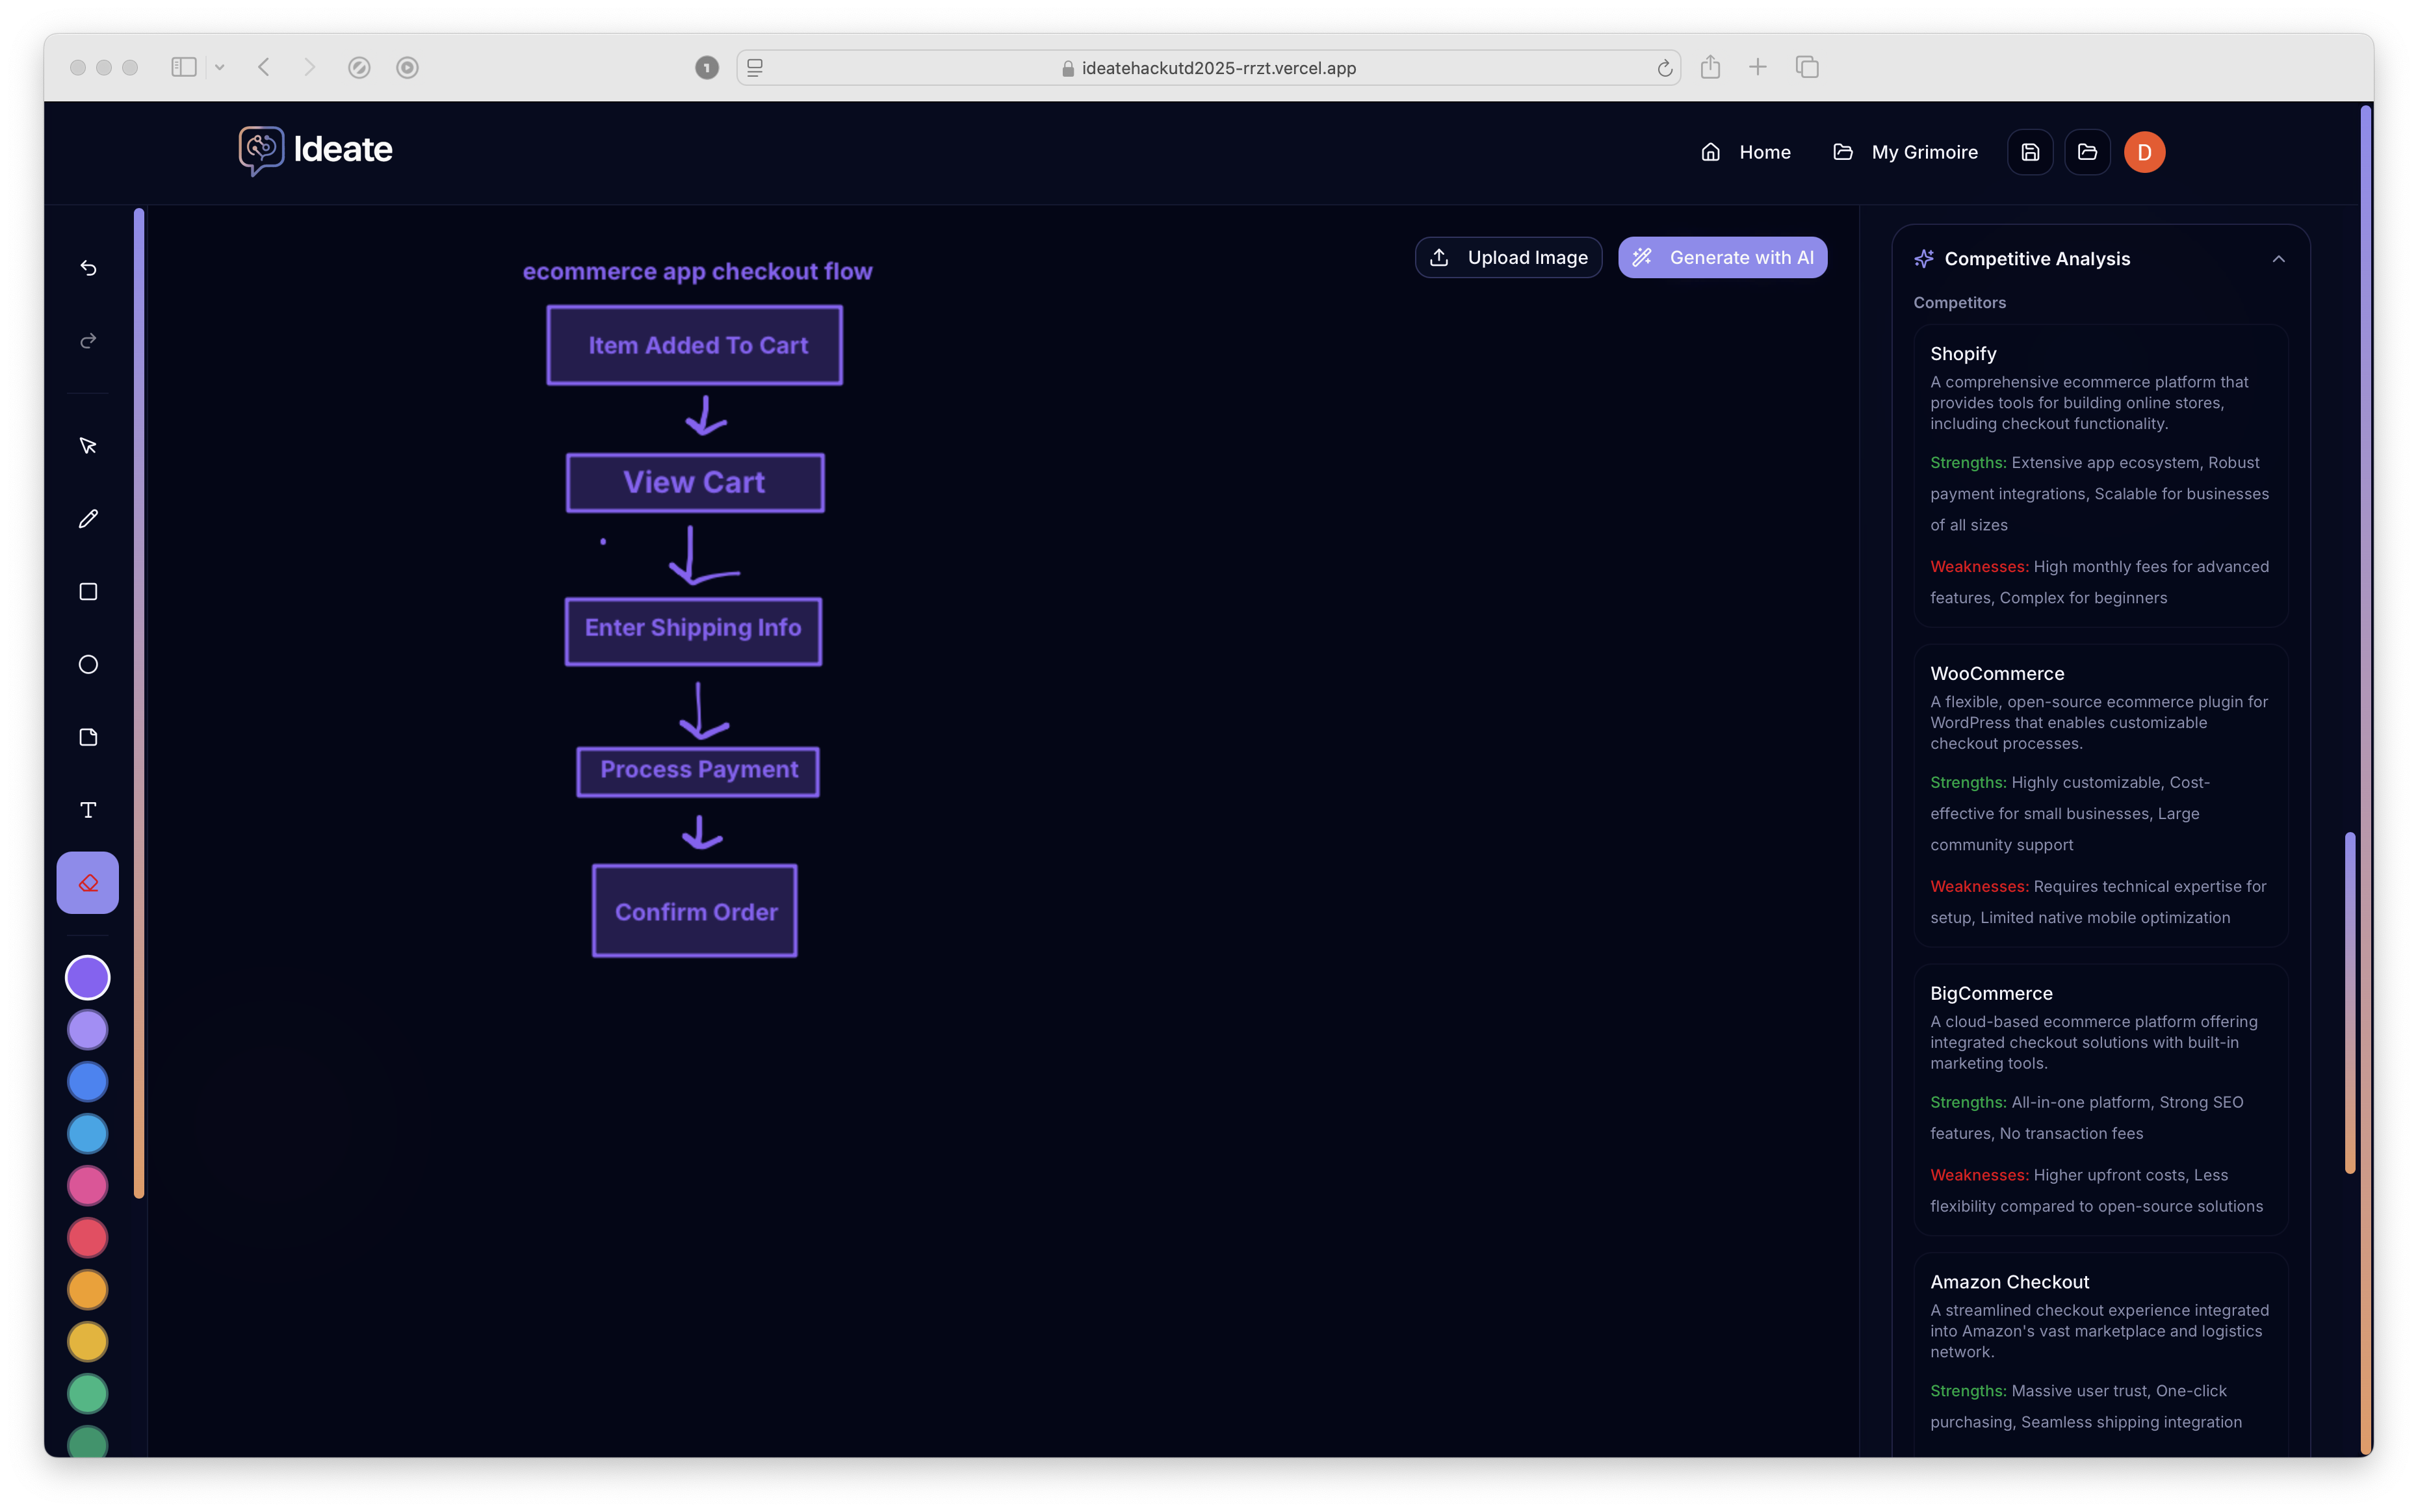Screen dimensions: 2418x1512
Task: Click the undo arrow icon
Action: coord(88,268)
